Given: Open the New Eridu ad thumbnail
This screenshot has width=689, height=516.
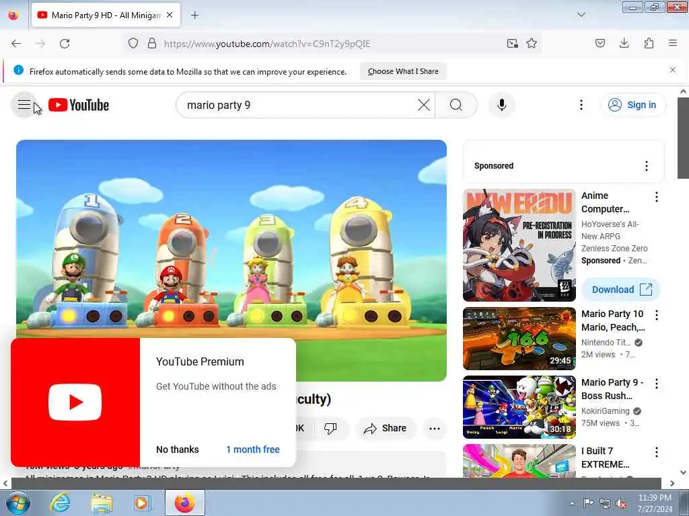Looking at the screenshot, I should click(x=519, y=245).
